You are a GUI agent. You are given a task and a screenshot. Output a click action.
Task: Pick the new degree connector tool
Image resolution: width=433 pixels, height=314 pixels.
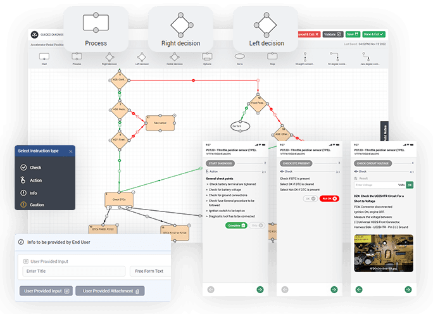pos(367,56)
